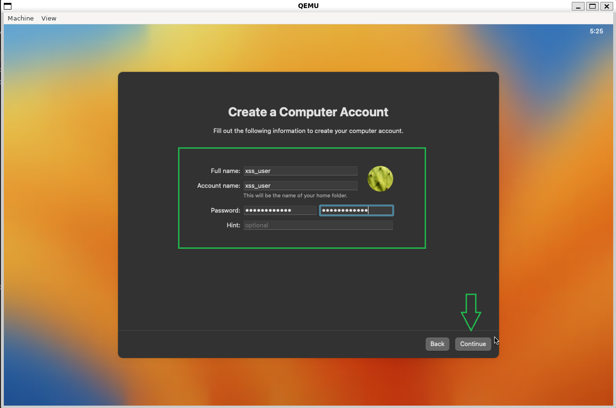Click the first Password field

pos(280,210)
